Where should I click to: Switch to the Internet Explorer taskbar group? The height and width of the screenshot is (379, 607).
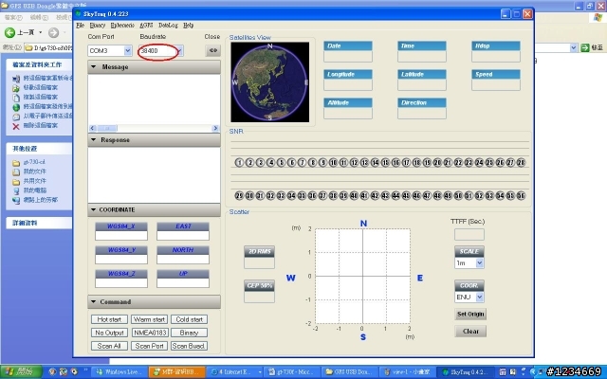coord(236,372)
